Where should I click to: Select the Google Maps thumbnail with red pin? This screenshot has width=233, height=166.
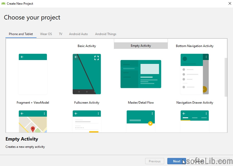tap(33, 121)
